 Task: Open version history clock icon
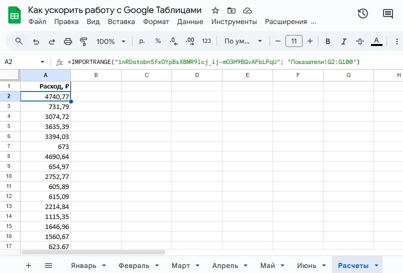pos(363,14)
